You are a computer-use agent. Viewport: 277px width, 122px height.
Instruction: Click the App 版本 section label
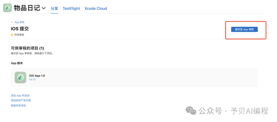tap(17, 63)
